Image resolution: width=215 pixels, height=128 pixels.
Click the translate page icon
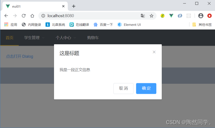(x=143, y=16)
